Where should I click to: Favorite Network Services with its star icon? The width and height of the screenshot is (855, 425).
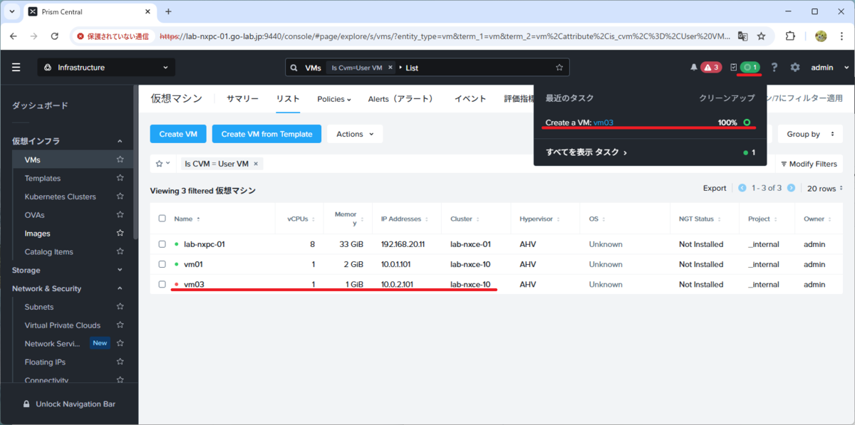pos(120,343)
